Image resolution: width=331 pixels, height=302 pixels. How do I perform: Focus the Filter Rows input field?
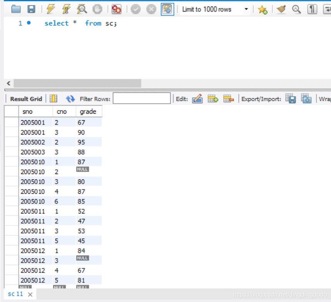tap(142, 98)
